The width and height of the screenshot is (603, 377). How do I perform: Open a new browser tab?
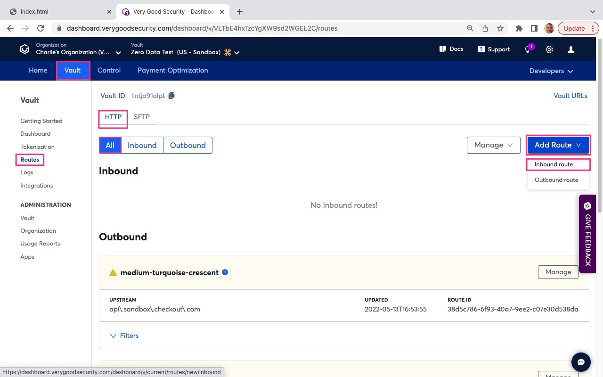(240, 12)
